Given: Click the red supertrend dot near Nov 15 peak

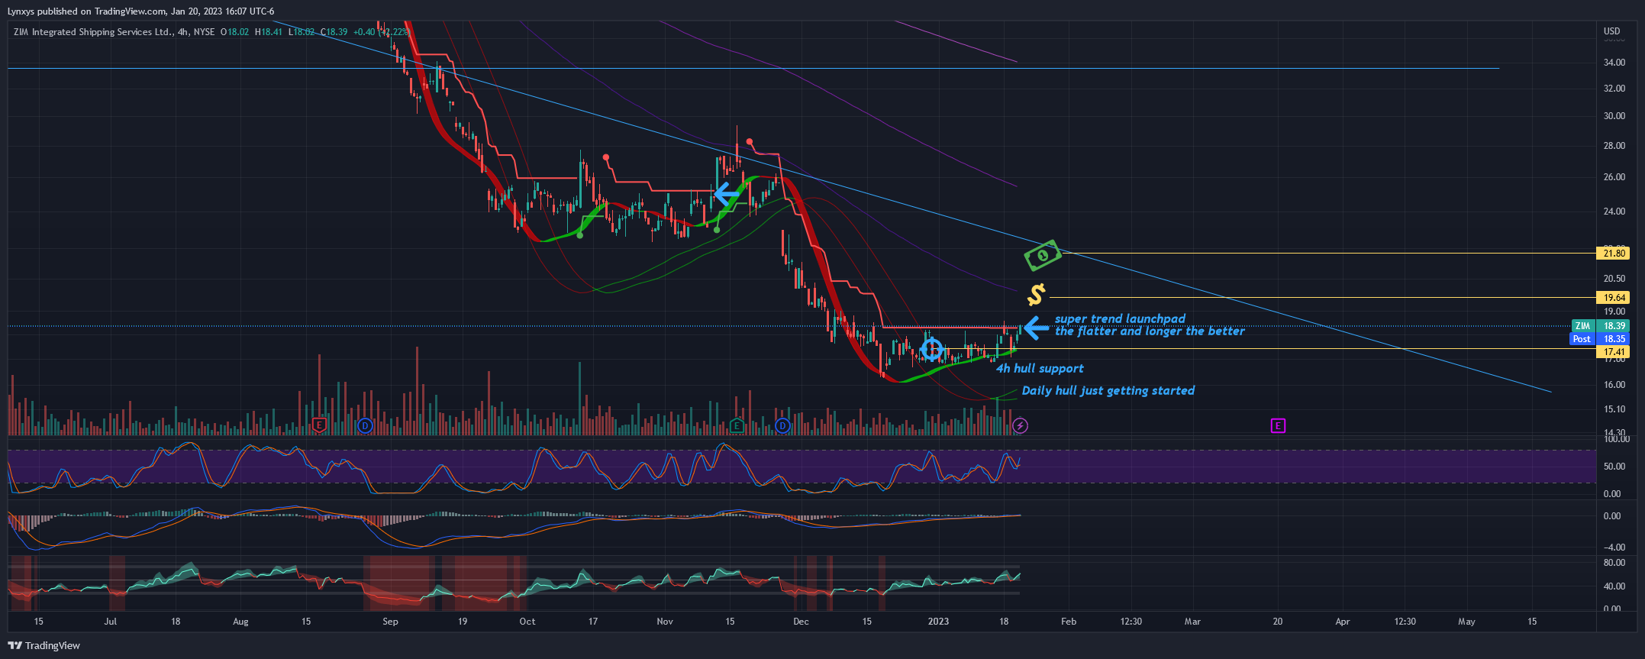Looking at the screenshot, I should click(x=750, y=141).
